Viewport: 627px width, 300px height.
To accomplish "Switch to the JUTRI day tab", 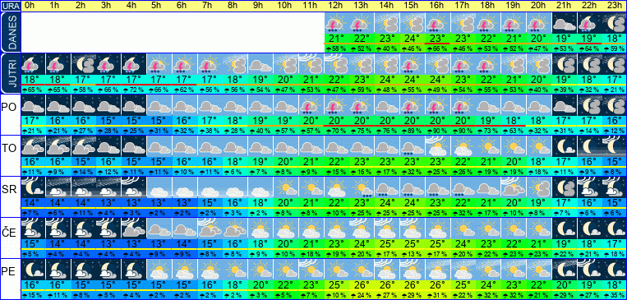I will click(x=10, y=74).
